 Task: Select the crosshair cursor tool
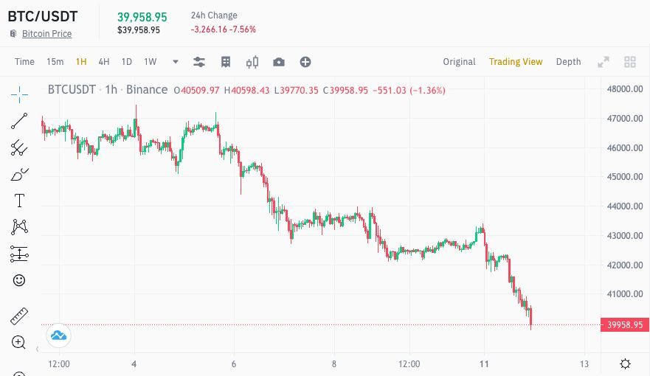pos(19,93)
